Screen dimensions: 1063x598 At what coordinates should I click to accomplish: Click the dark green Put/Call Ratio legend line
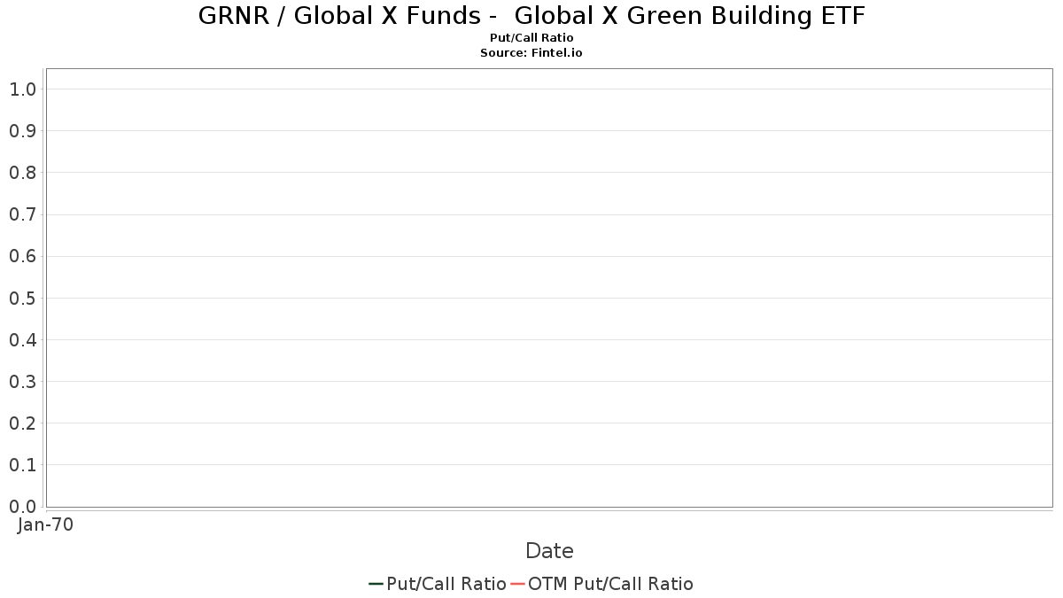[376, 584]
